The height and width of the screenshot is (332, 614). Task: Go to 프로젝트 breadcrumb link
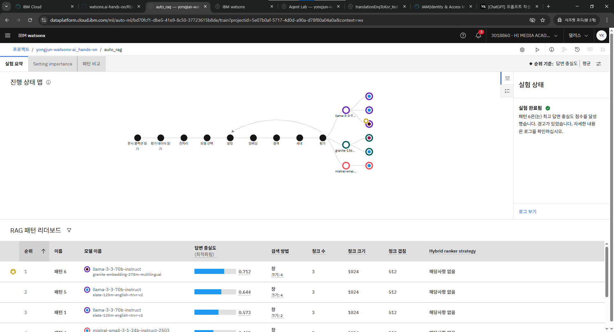(x=21, y=49)
